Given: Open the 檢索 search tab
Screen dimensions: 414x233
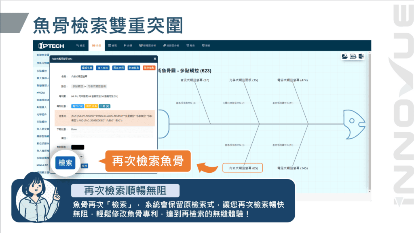Looking at the screenshot, I should click(80, 45).
